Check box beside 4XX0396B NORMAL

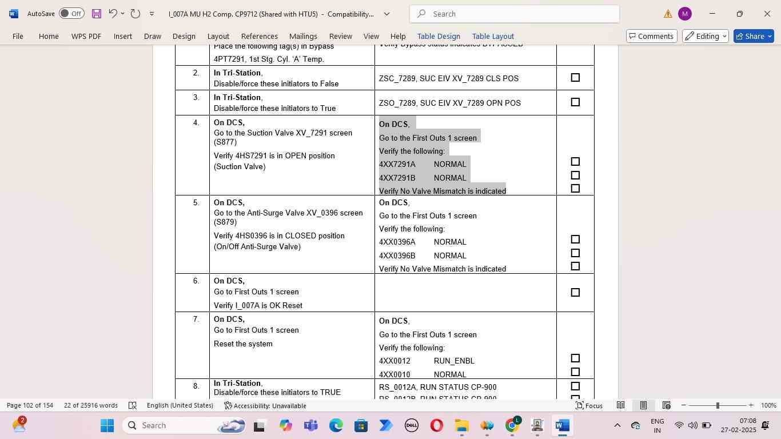pos(575,253)
